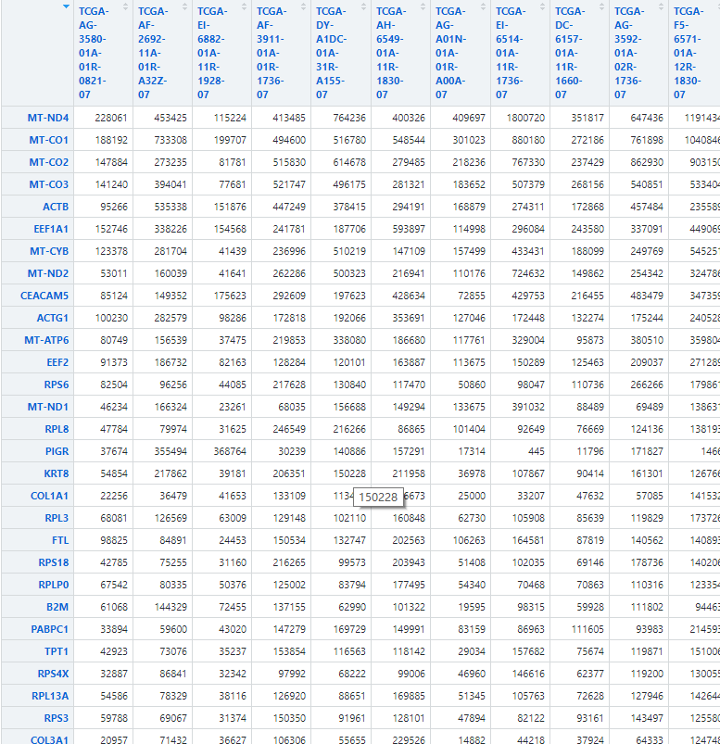
Task: Open the MT-CYB gene link
Action: pos(49,251)
